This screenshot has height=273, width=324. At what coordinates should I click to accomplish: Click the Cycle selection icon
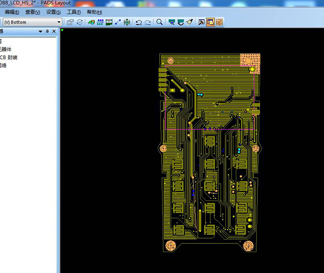[80, 22]
